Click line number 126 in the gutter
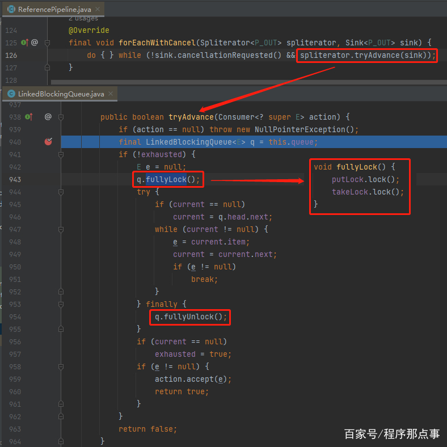447x447 pixels. (11, 55)
